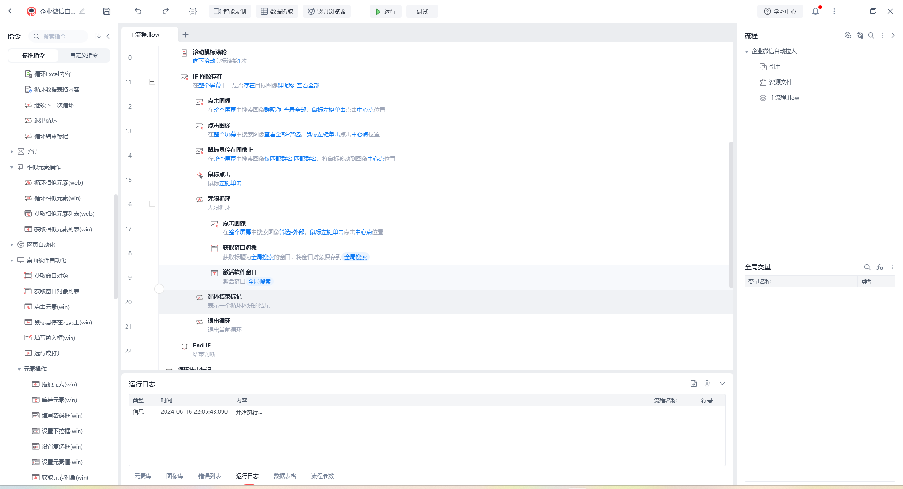Open global variables more options
The width and height of the screenshot is (903, 489).
point(892,267)
